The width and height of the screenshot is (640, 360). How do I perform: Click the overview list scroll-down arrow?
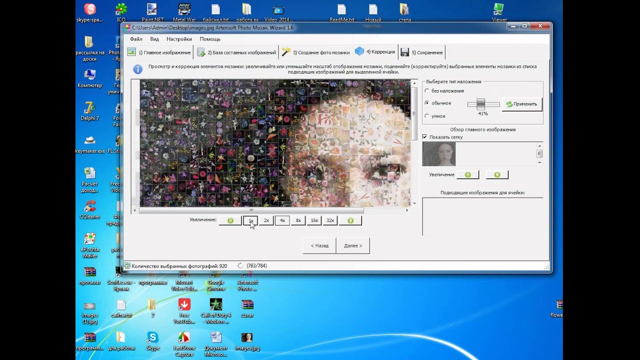pos(539,162)
